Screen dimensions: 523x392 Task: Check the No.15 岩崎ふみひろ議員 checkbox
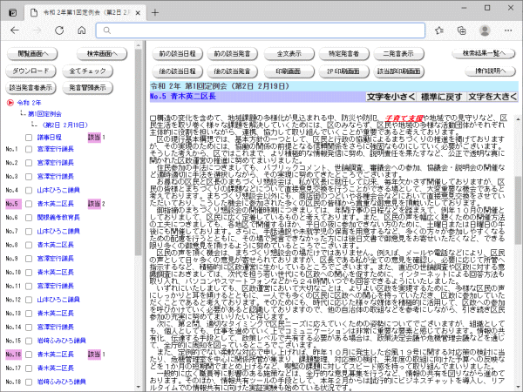click(29, 341)
